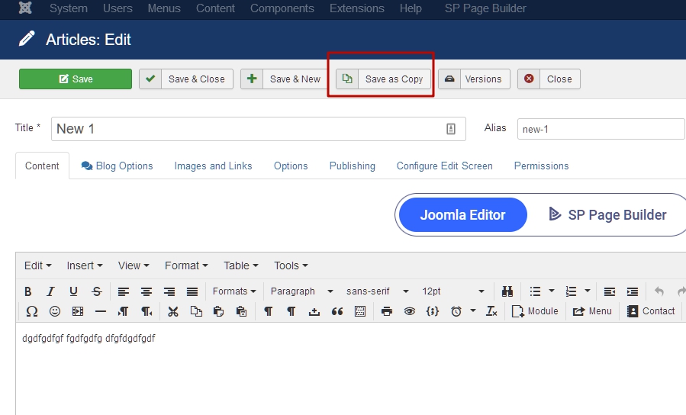Open find and replace binoculars icon

pos(507,291)
